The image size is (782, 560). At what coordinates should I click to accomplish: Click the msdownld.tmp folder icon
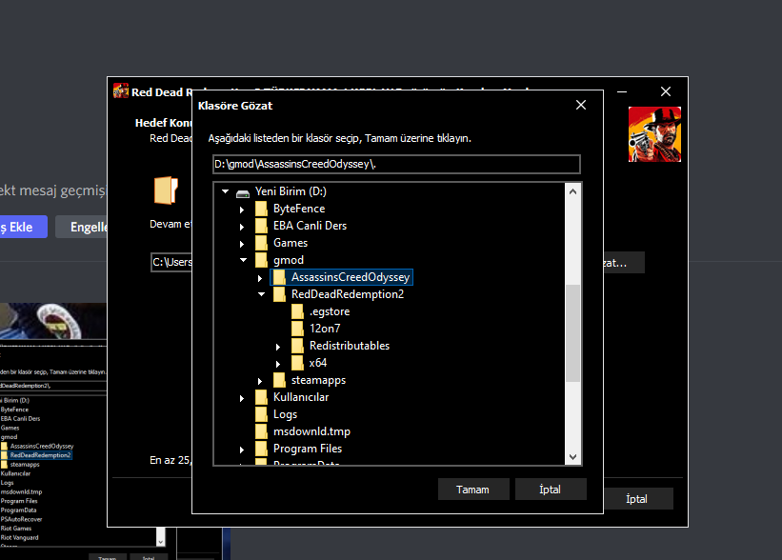coord(261,431)
